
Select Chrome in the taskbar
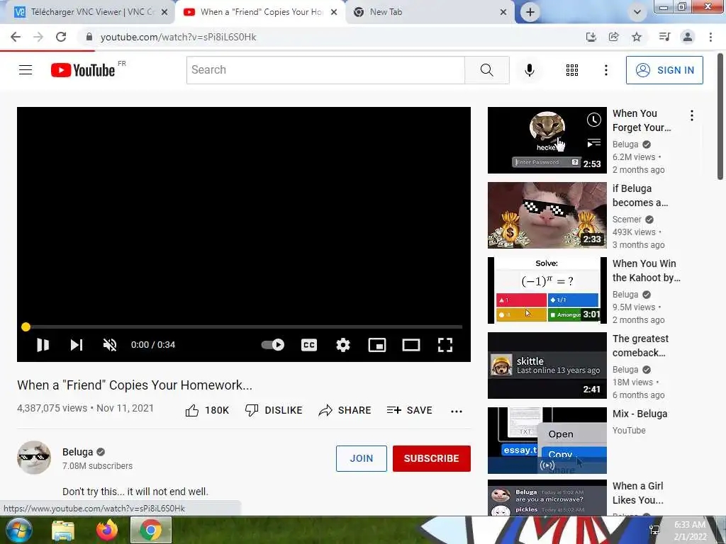coord(151,530)
